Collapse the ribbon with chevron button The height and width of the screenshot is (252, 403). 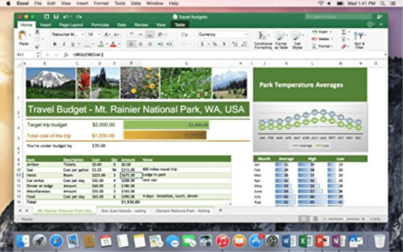[381, 24]
